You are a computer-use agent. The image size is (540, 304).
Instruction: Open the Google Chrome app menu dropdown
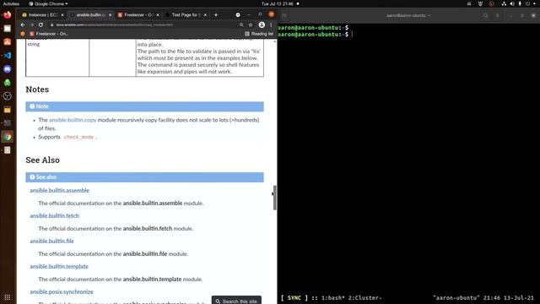pos(48,3)
